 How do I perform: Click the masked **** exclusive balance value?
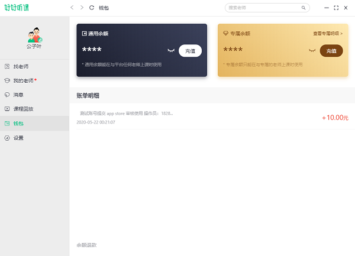pos(233,50)
